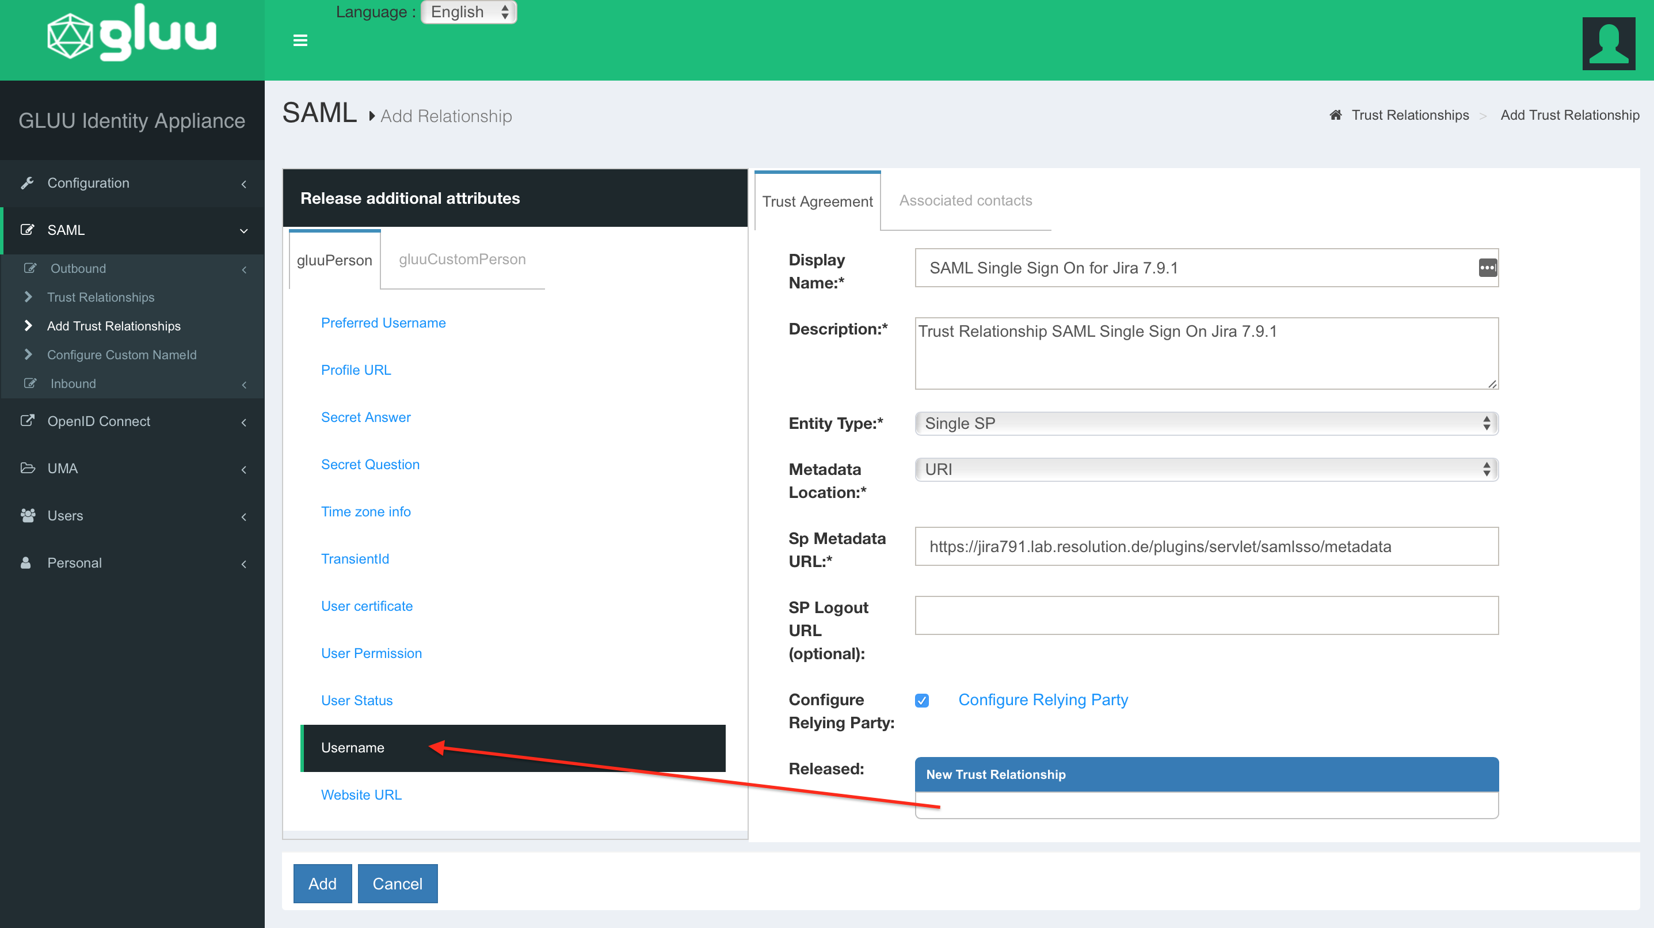Image resolution: width=1654 pixels, height=928 pixels.
Task: Click the Gluu logo
Action: pos(132,33)
